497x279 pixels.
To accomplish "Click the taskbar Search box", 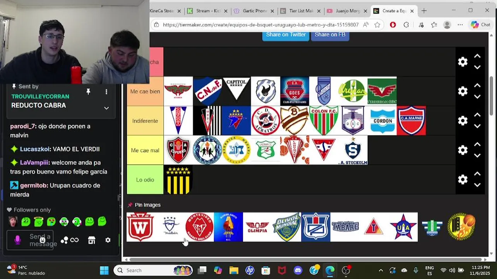I will point(153,270).
